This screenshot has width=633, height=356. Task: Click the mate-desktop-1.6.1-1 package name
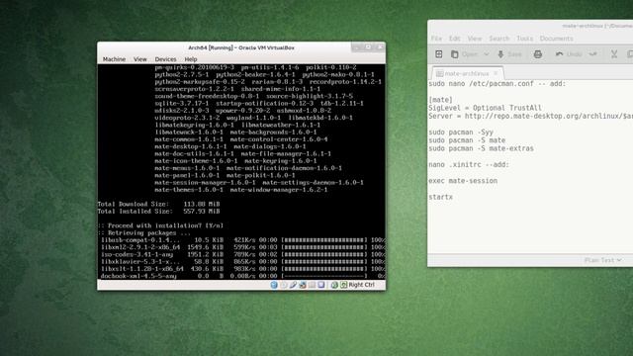(191, 146)
